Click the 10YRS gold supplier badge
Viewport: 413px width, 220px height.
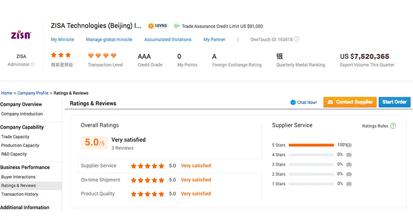pos(157,26)
